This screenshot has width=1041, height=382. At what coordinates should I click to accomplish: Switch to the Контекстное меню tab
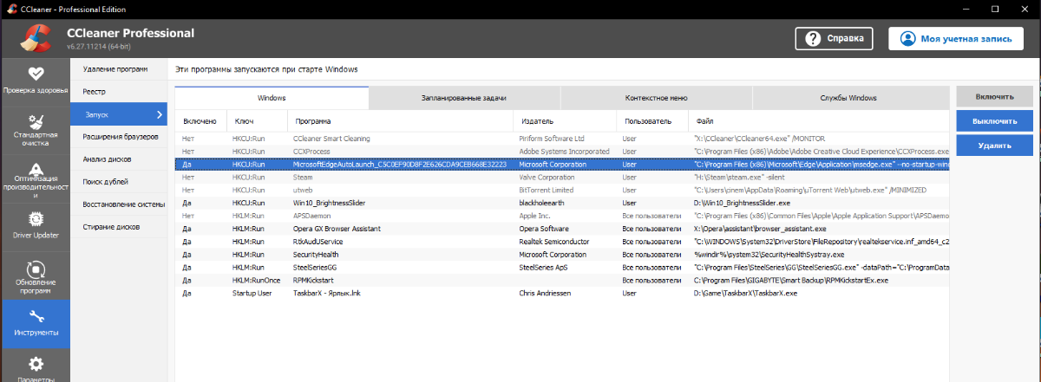pos(656,98)
